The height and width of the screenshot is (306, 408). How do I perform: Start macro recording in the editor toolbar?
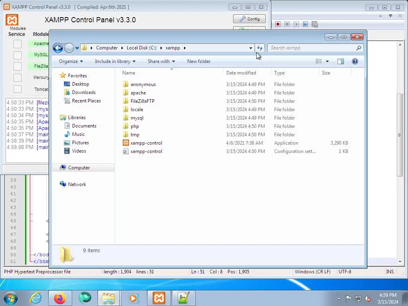278,24
